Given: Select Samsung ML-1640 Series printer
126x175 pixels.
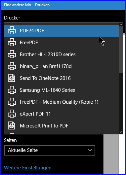Looking at the screenshot, I should 62,90.
